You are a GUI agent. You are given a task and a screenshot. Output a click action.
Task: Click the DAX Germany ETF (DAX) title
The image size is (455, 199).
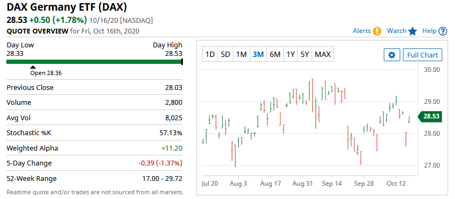[67, 7]
